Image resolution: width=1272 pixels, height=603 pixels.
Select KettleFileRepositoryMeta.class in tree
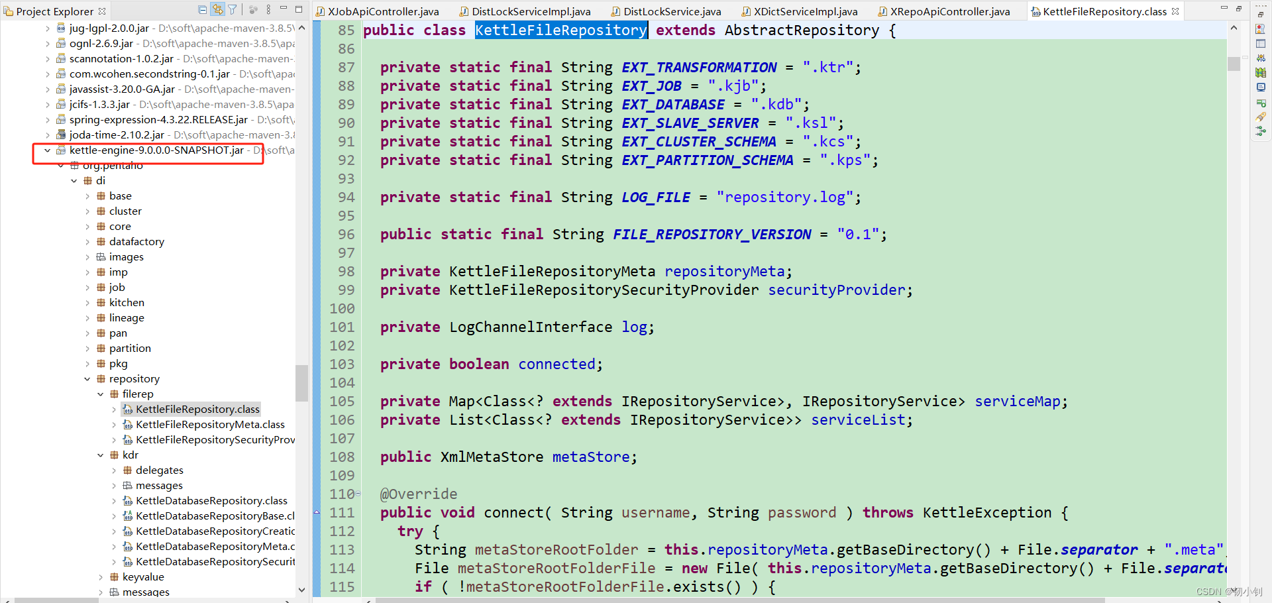pyautogui.click(x=210, y=425)
